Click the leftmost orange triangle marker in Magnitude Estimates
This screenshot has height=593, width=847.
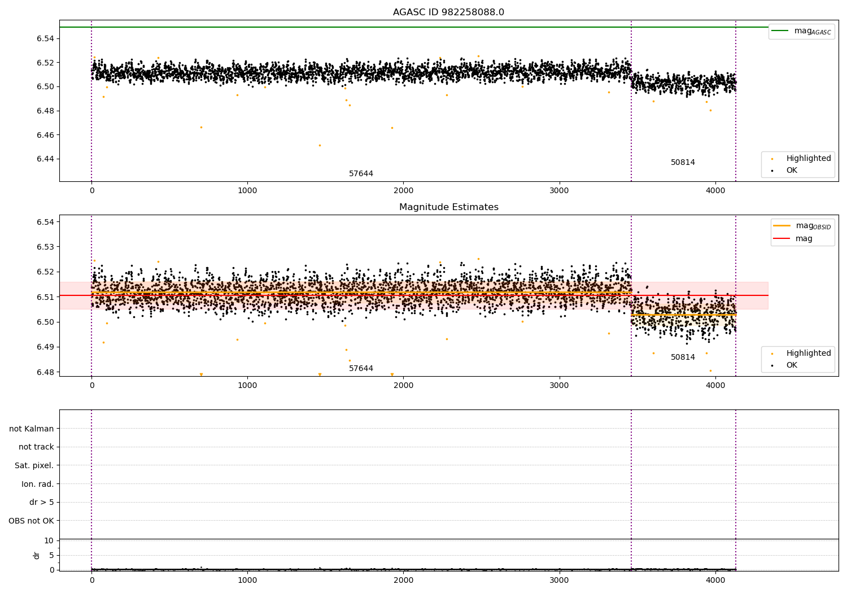click(x=201, y=374)
